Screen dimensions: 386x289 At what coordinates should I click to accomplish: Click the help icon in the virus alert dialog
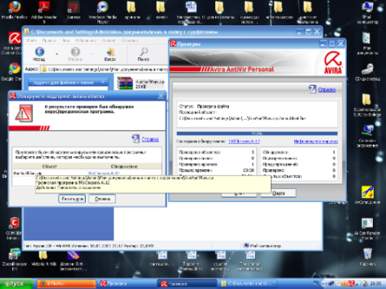[x=136, y=138]
